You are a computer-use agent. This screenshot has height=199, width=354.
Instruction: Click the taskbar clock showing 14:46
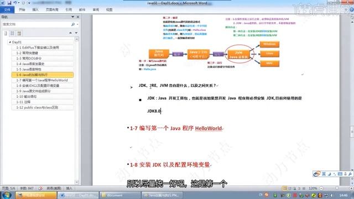pos(343,195)
